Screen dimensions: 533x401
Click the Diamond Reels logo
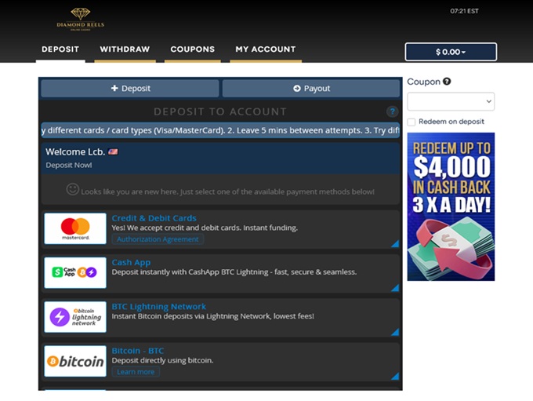81,19
